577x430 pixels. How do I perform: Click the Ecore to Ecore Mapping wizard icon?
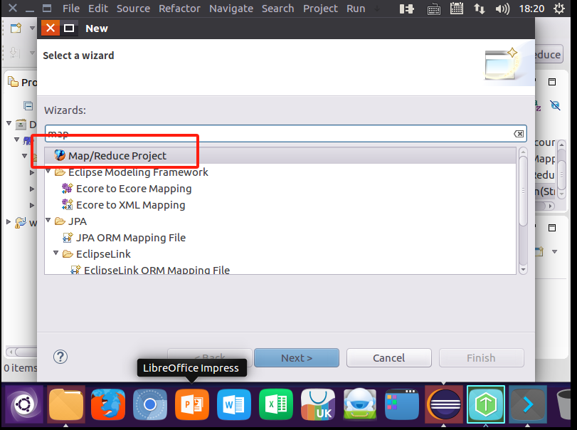68,189
